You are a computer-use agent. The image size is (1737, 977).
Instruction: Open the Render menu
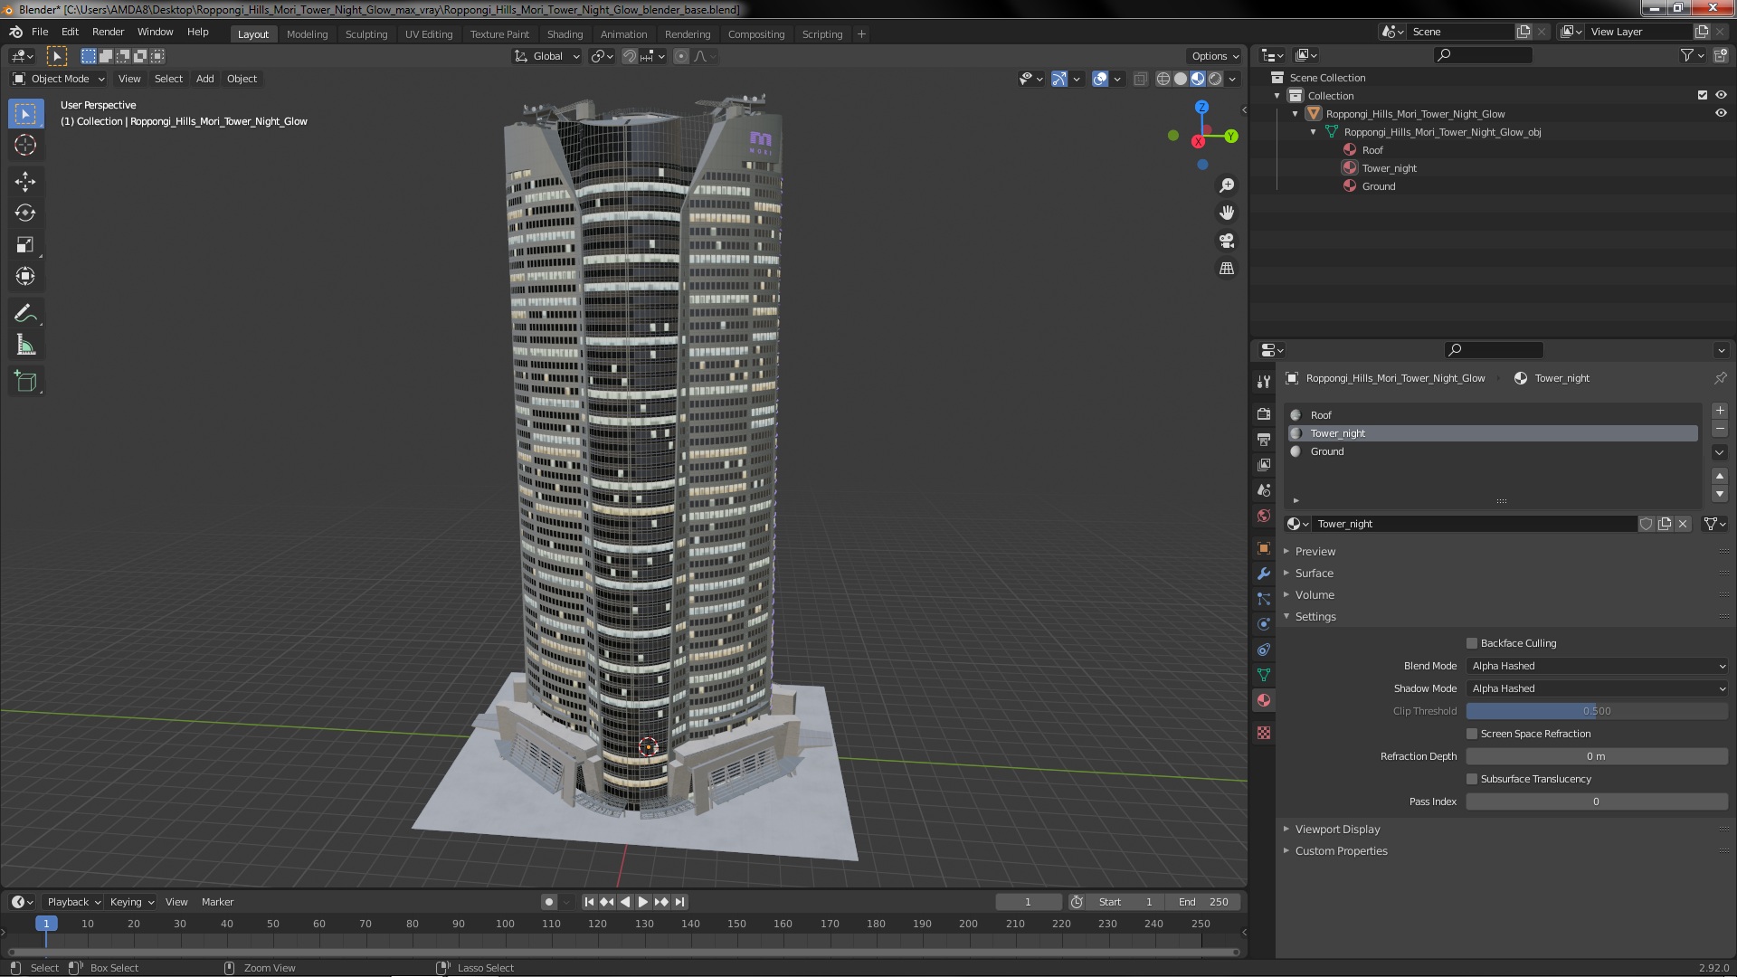[108, 32]
